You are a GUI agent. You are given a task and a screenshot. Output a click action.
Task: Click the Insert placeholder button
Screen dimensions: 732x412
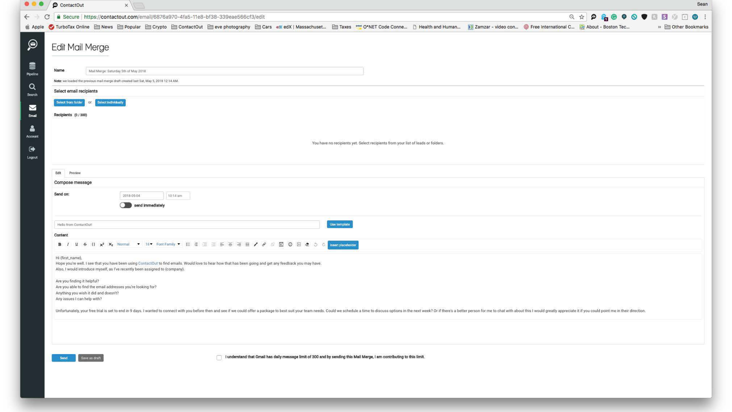point(342,244)
